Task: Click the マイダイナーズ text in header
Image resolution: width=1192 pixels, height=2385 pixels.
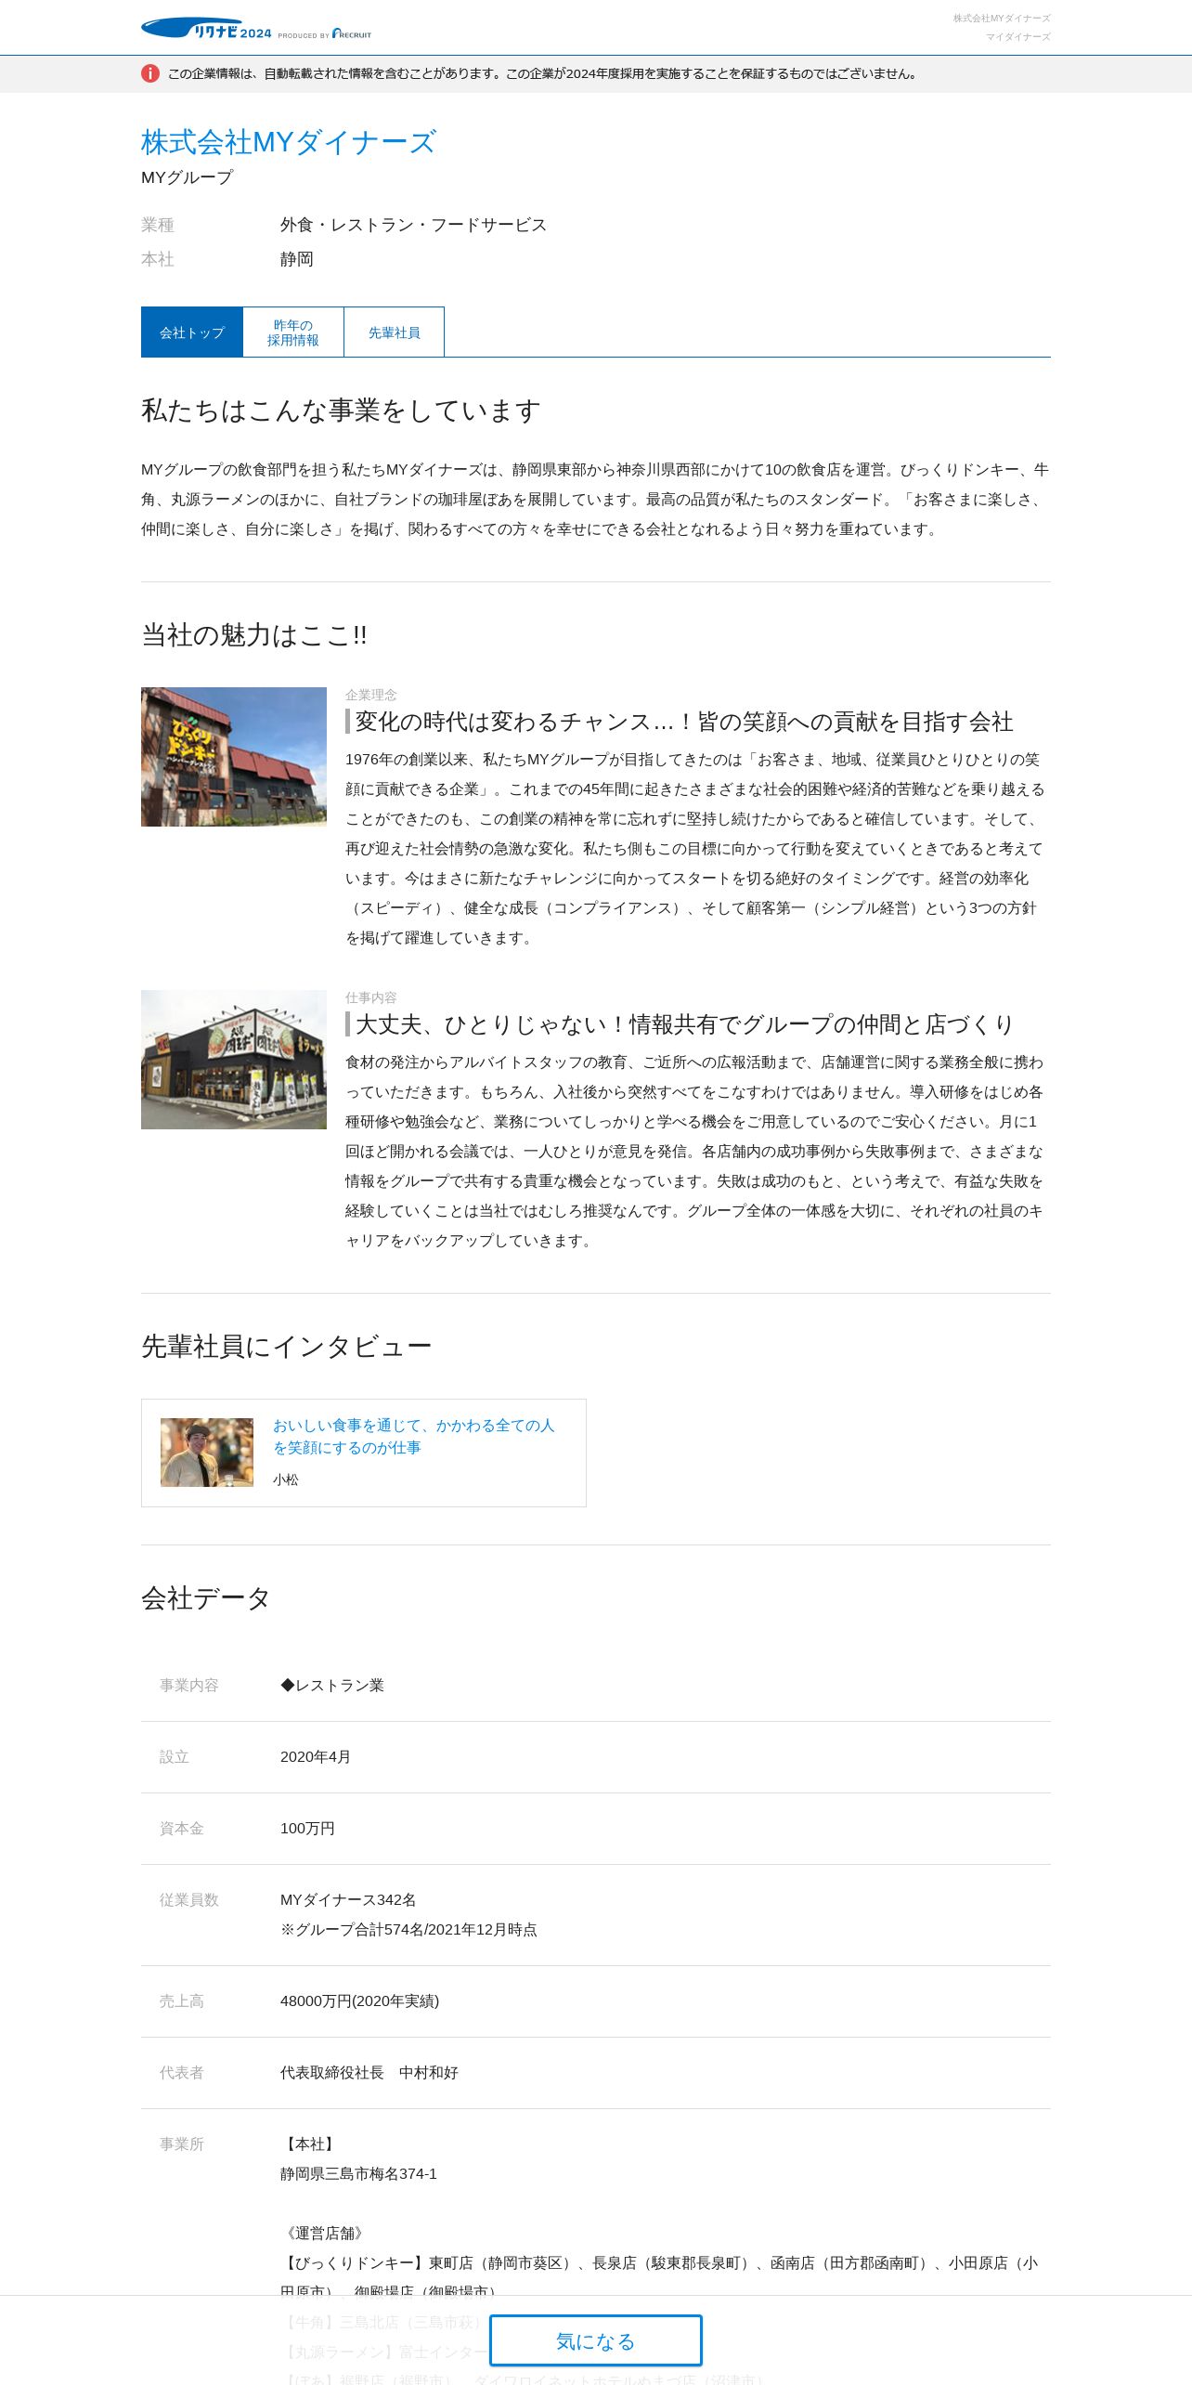Action: click(1018, 37)
